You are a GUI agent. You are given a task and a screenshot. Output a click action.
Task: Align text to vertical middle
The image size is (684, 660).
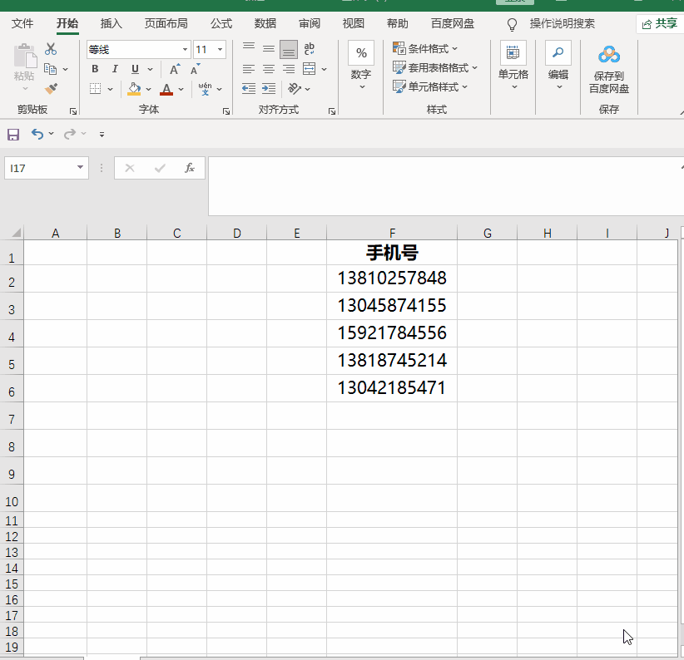click(x=269, y=49)
